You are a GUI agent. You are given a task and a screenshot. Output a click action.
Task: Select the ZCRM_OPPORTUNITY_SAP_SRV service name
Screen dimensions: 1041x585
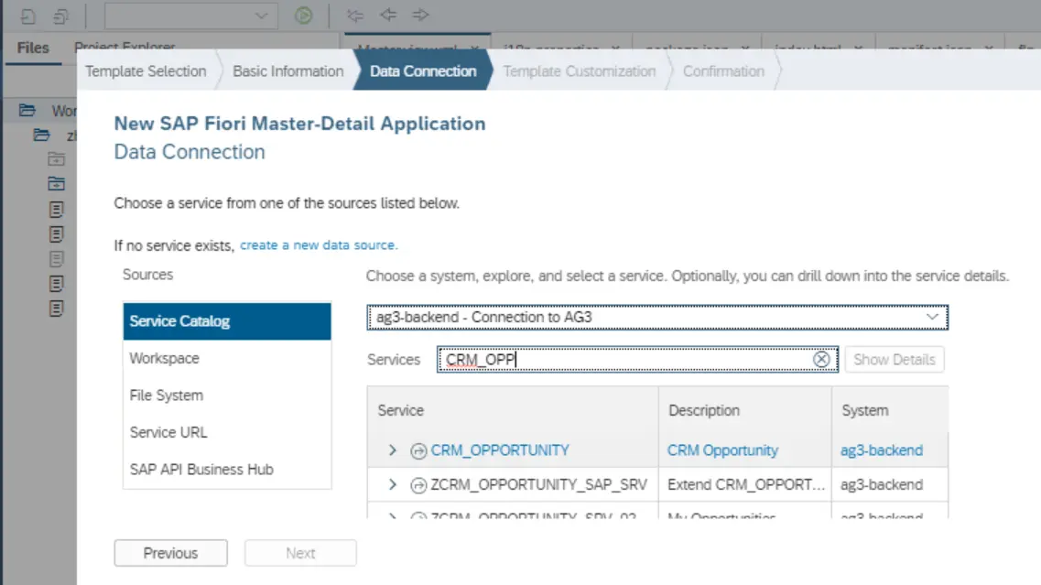(539, 484)
